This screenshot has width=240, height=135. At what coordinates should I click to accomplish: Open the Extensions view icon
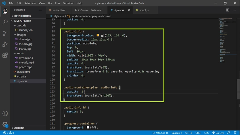pyautogui.click(x=5, y=55)
